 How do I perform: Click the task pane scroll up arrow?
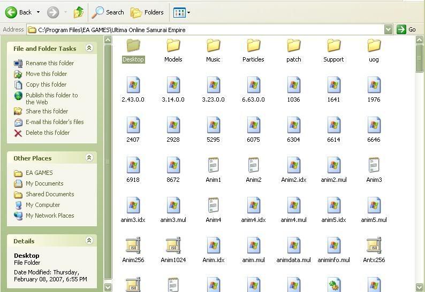click(x=108, y=40)
